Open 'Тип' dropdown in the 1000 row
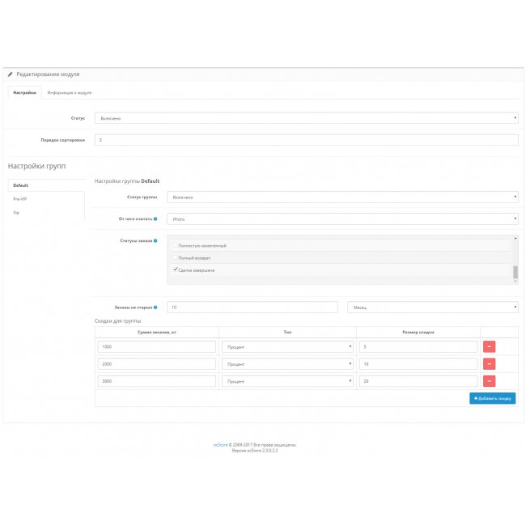Viewport: 526px width, 526px height. pos(287,346)
